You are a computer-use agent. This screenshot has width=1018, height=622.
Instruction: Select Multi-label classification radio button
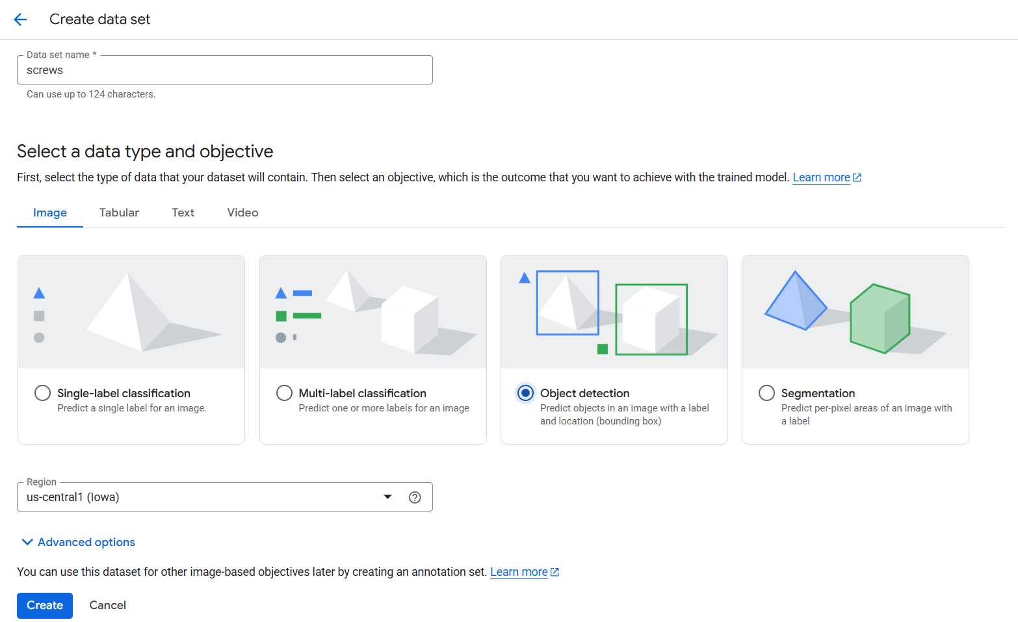pyautogui.click(x=284, y=393)
